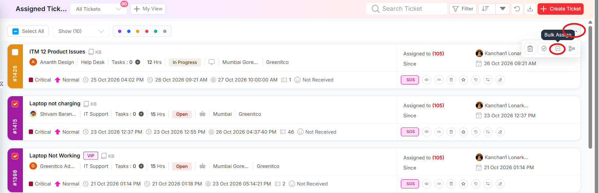This screenshot has width=599, height=193.
Task: Open the All Tickets dropdown
Action: [98, 9]
